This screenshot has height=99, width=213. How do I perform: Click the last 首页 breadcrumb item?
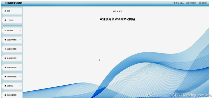click(120, 11)
